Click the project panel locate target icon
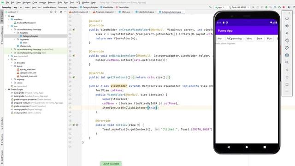 click(x=51, y=12)
